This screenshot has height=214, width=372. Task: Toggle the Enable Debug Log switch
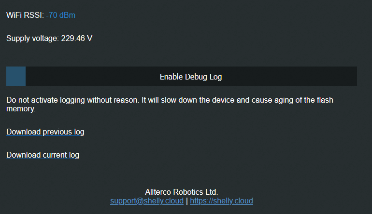pyautogui.click(x=181, y=76)
